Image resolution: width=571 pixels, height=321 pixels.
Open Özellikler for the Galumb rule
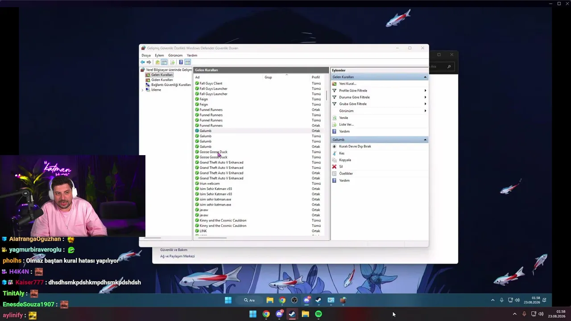coord(346,173)
